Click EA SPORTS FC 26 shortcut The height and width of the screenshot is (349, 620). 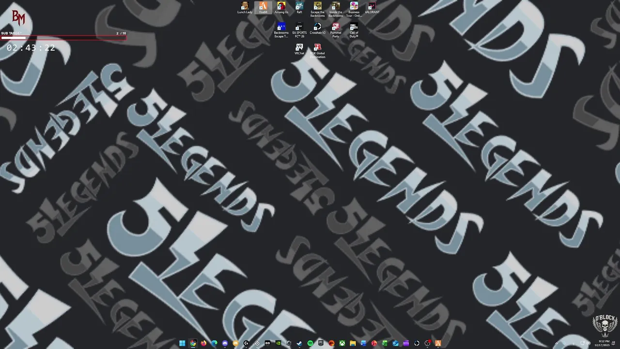(299, 30)
